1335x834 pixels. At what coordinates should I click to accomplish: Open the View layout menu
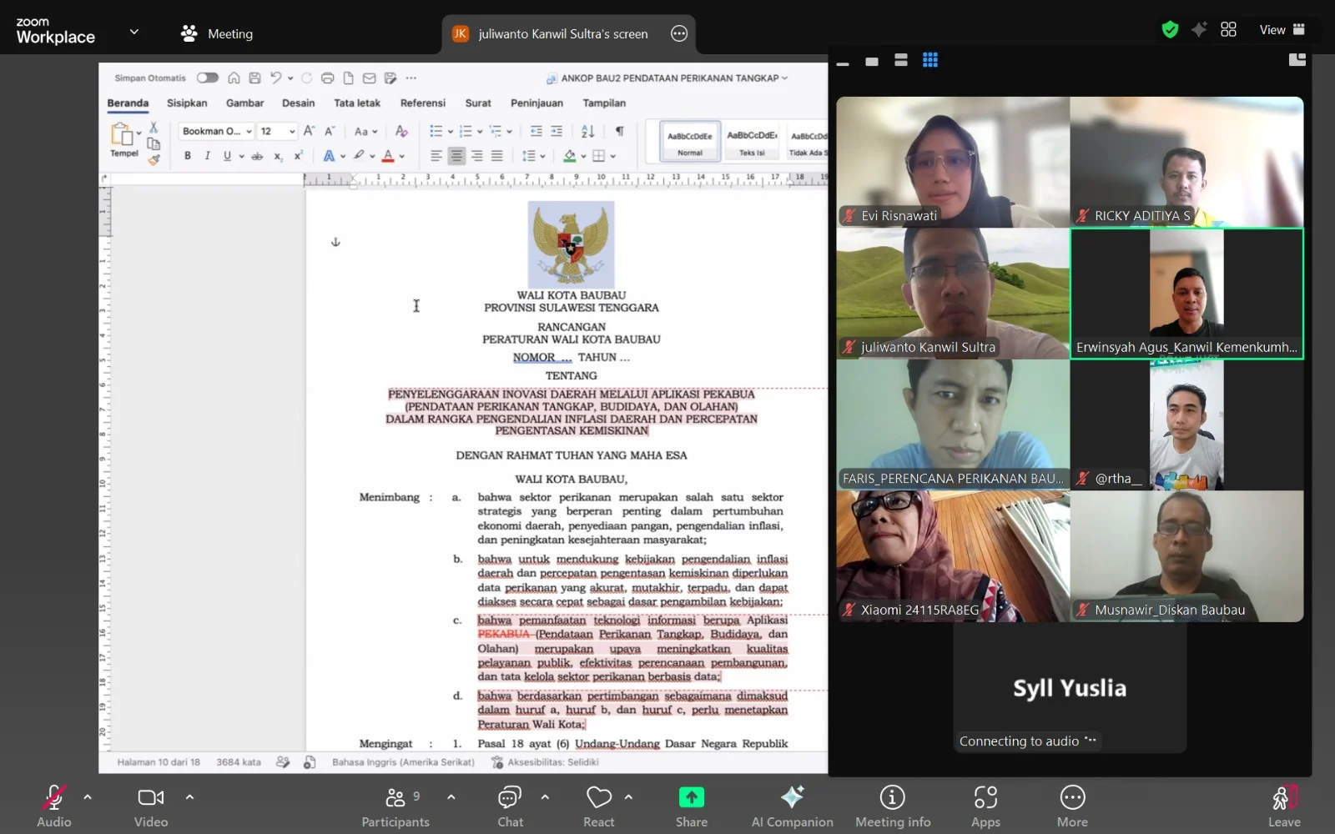[x=1282, y=30]
